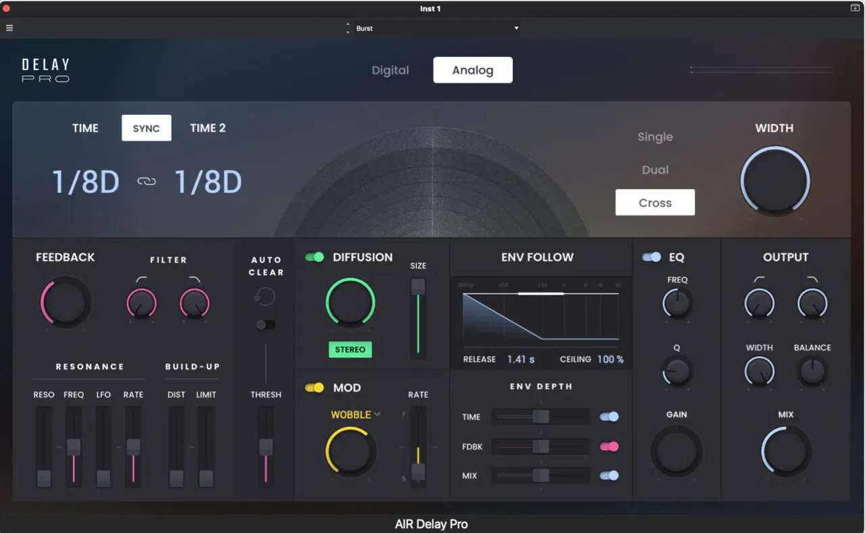Click the Diffusion SIZE slider handle

(418, 286)
